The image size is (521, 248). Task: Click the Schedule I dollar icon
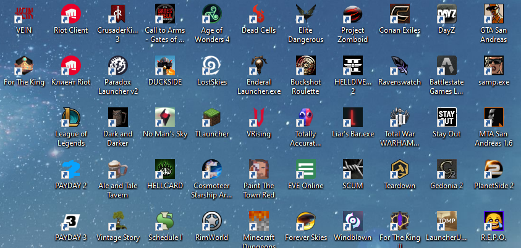165,221
